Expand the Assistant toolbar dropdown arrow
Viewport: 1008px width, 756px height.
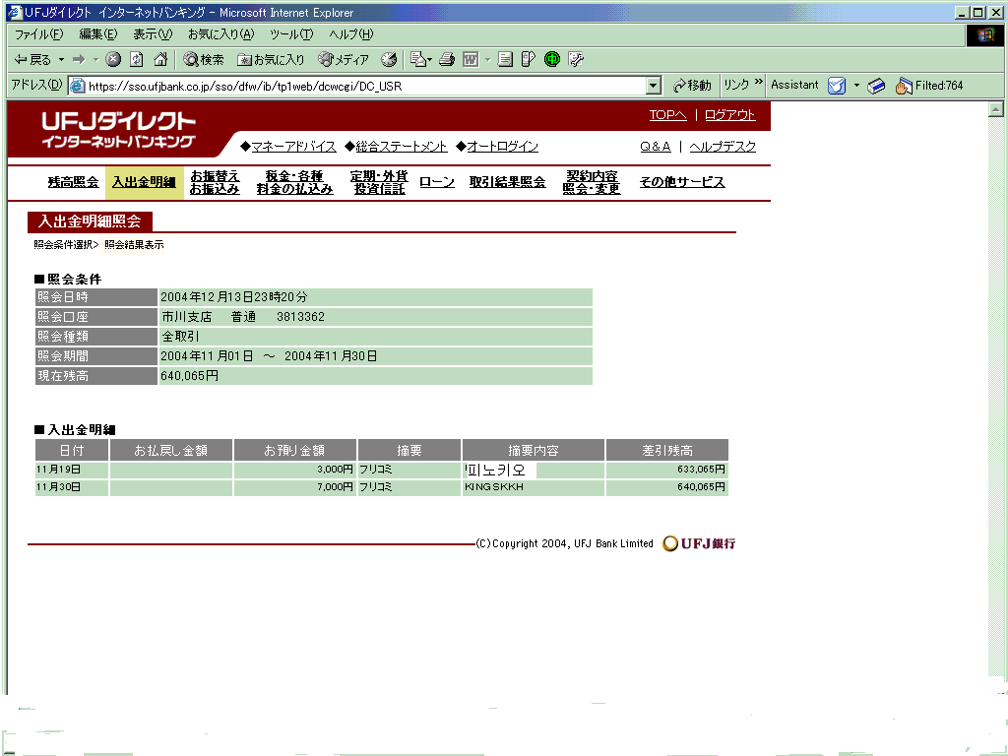click(856, 86)
